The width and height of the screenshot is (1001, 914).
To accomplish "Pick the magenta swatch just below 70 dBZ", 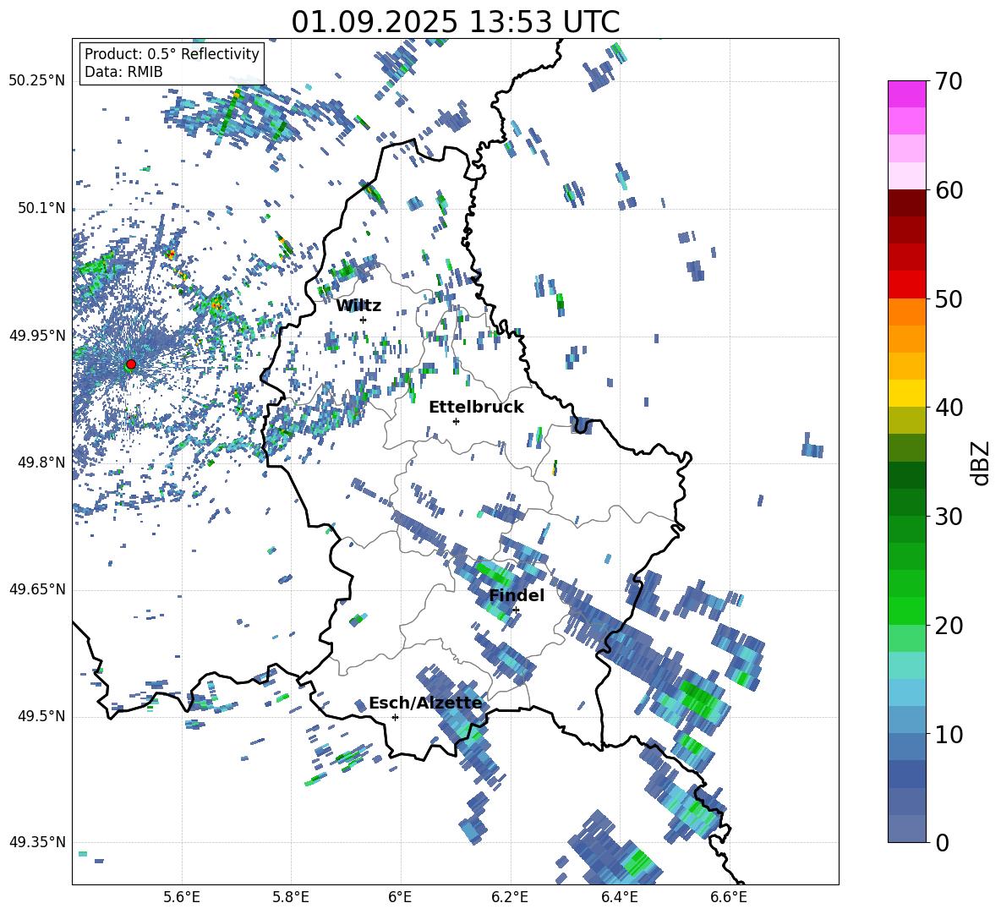I will coord(906,94).
